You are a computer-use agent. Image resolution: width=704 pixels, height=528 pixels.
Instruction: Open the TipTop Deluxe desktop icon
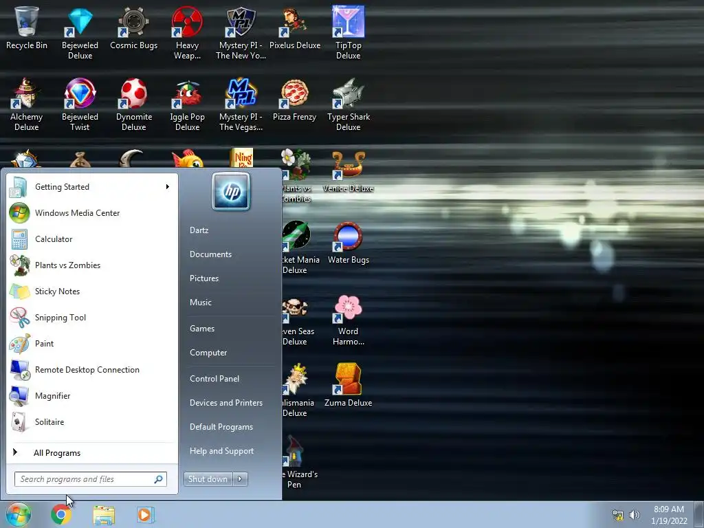[348, 32]
